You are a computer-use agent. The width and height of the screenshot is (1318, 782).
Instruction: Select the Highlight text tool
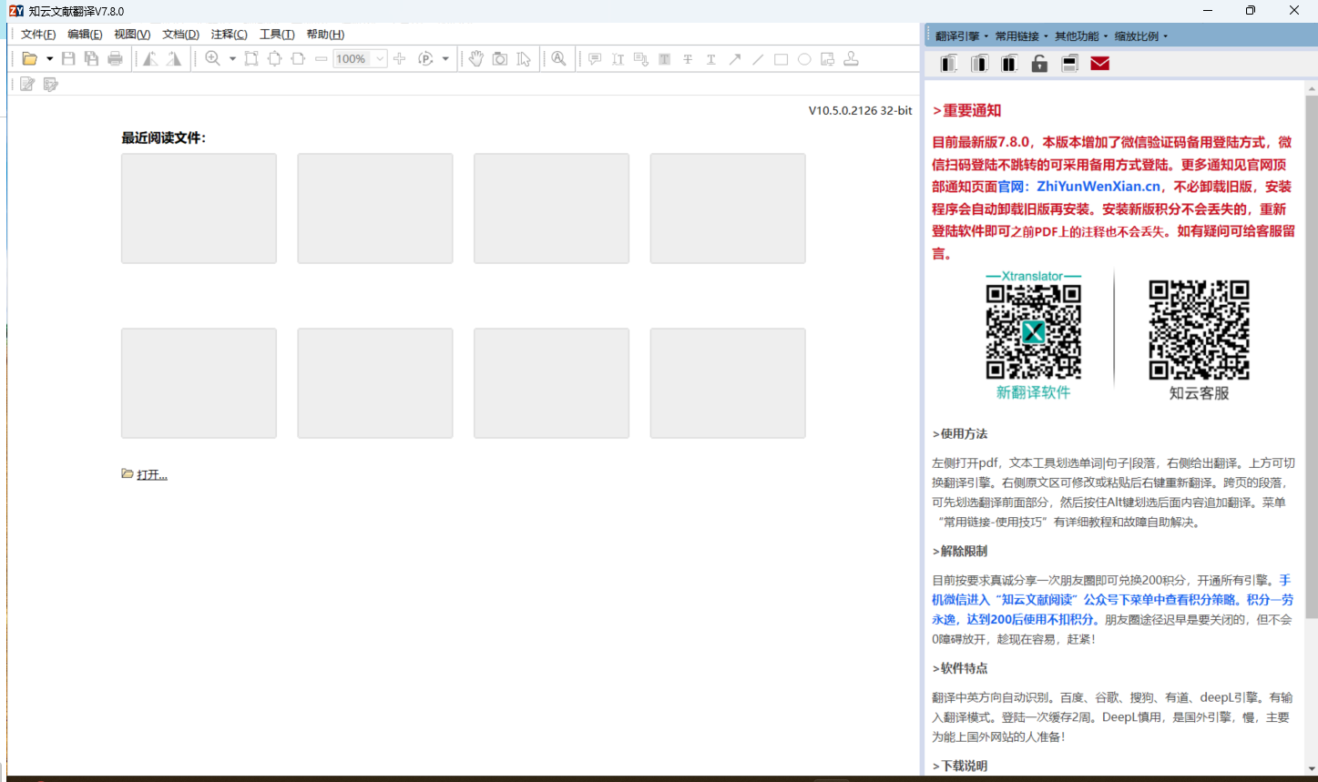[665, 59]
